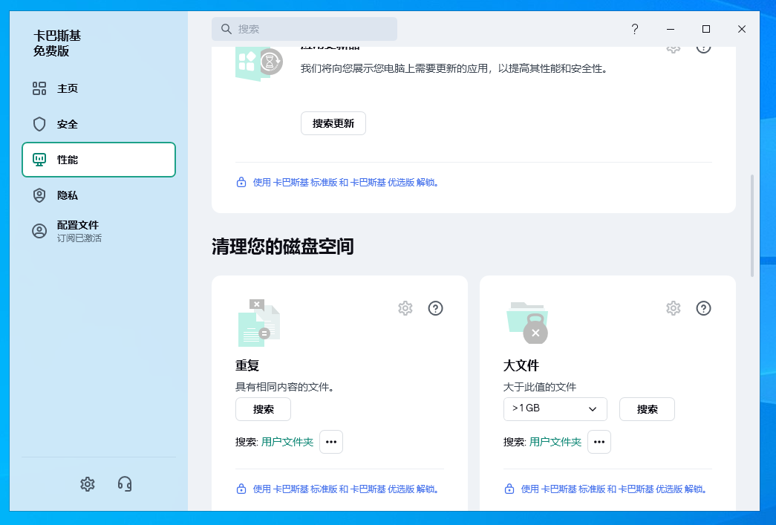Viewport: 776px width, 525px height.
Task: Expand the >1 GB size dropdown
Action: click(x=555, y=409)
